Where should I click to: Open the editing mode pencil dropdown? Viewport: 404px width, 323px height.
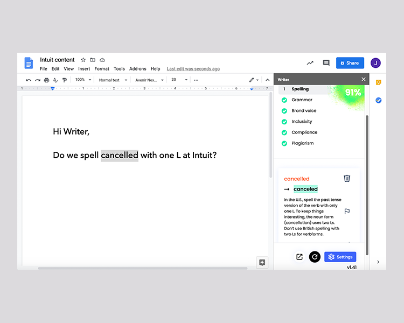point(254,80)
